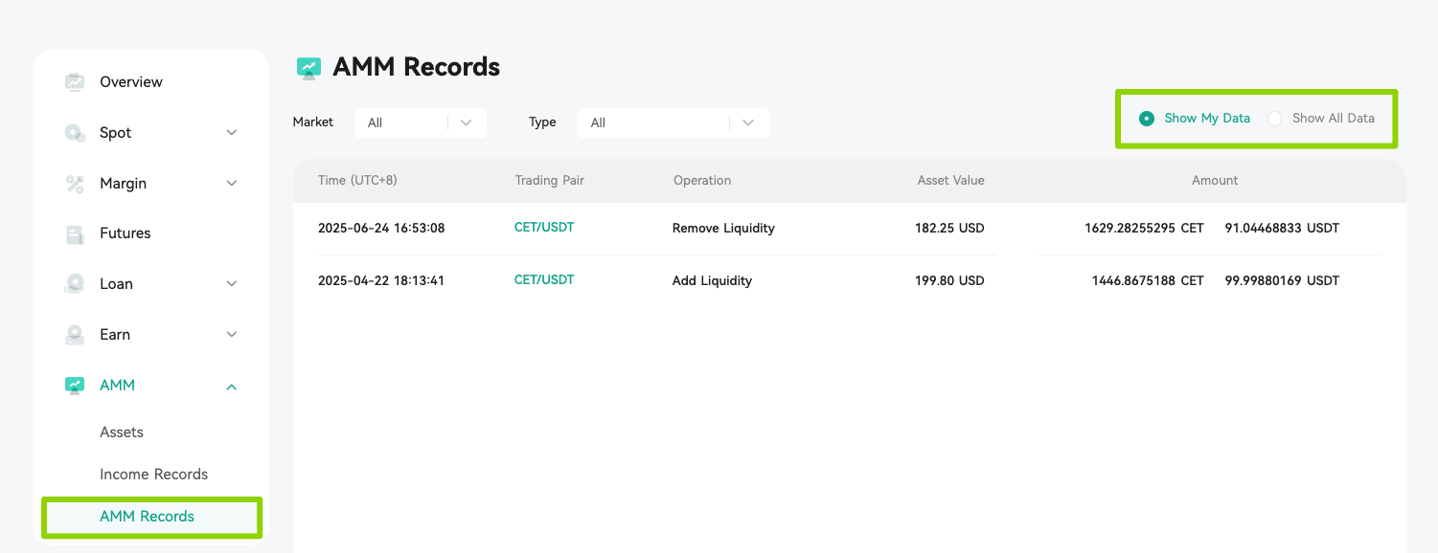Click the Trading Pair column header
The height and width of the screenshot is (553, 1438).
tap(550, 181)
